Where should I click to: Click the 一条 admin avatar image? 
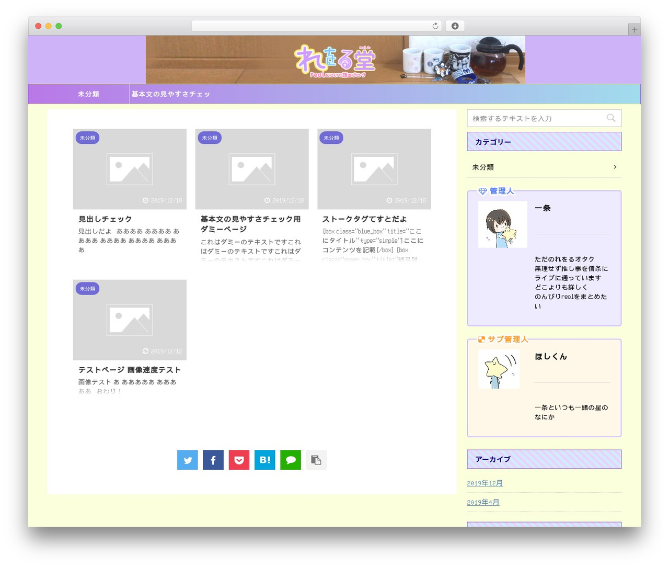pos(502,224)
